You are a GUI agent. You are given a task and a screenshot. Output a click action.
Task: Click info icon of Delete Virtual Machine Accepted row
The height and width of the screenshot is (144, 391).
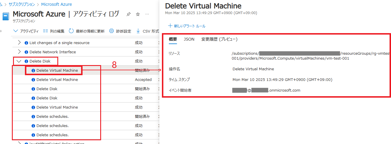[x=33, y=80]
